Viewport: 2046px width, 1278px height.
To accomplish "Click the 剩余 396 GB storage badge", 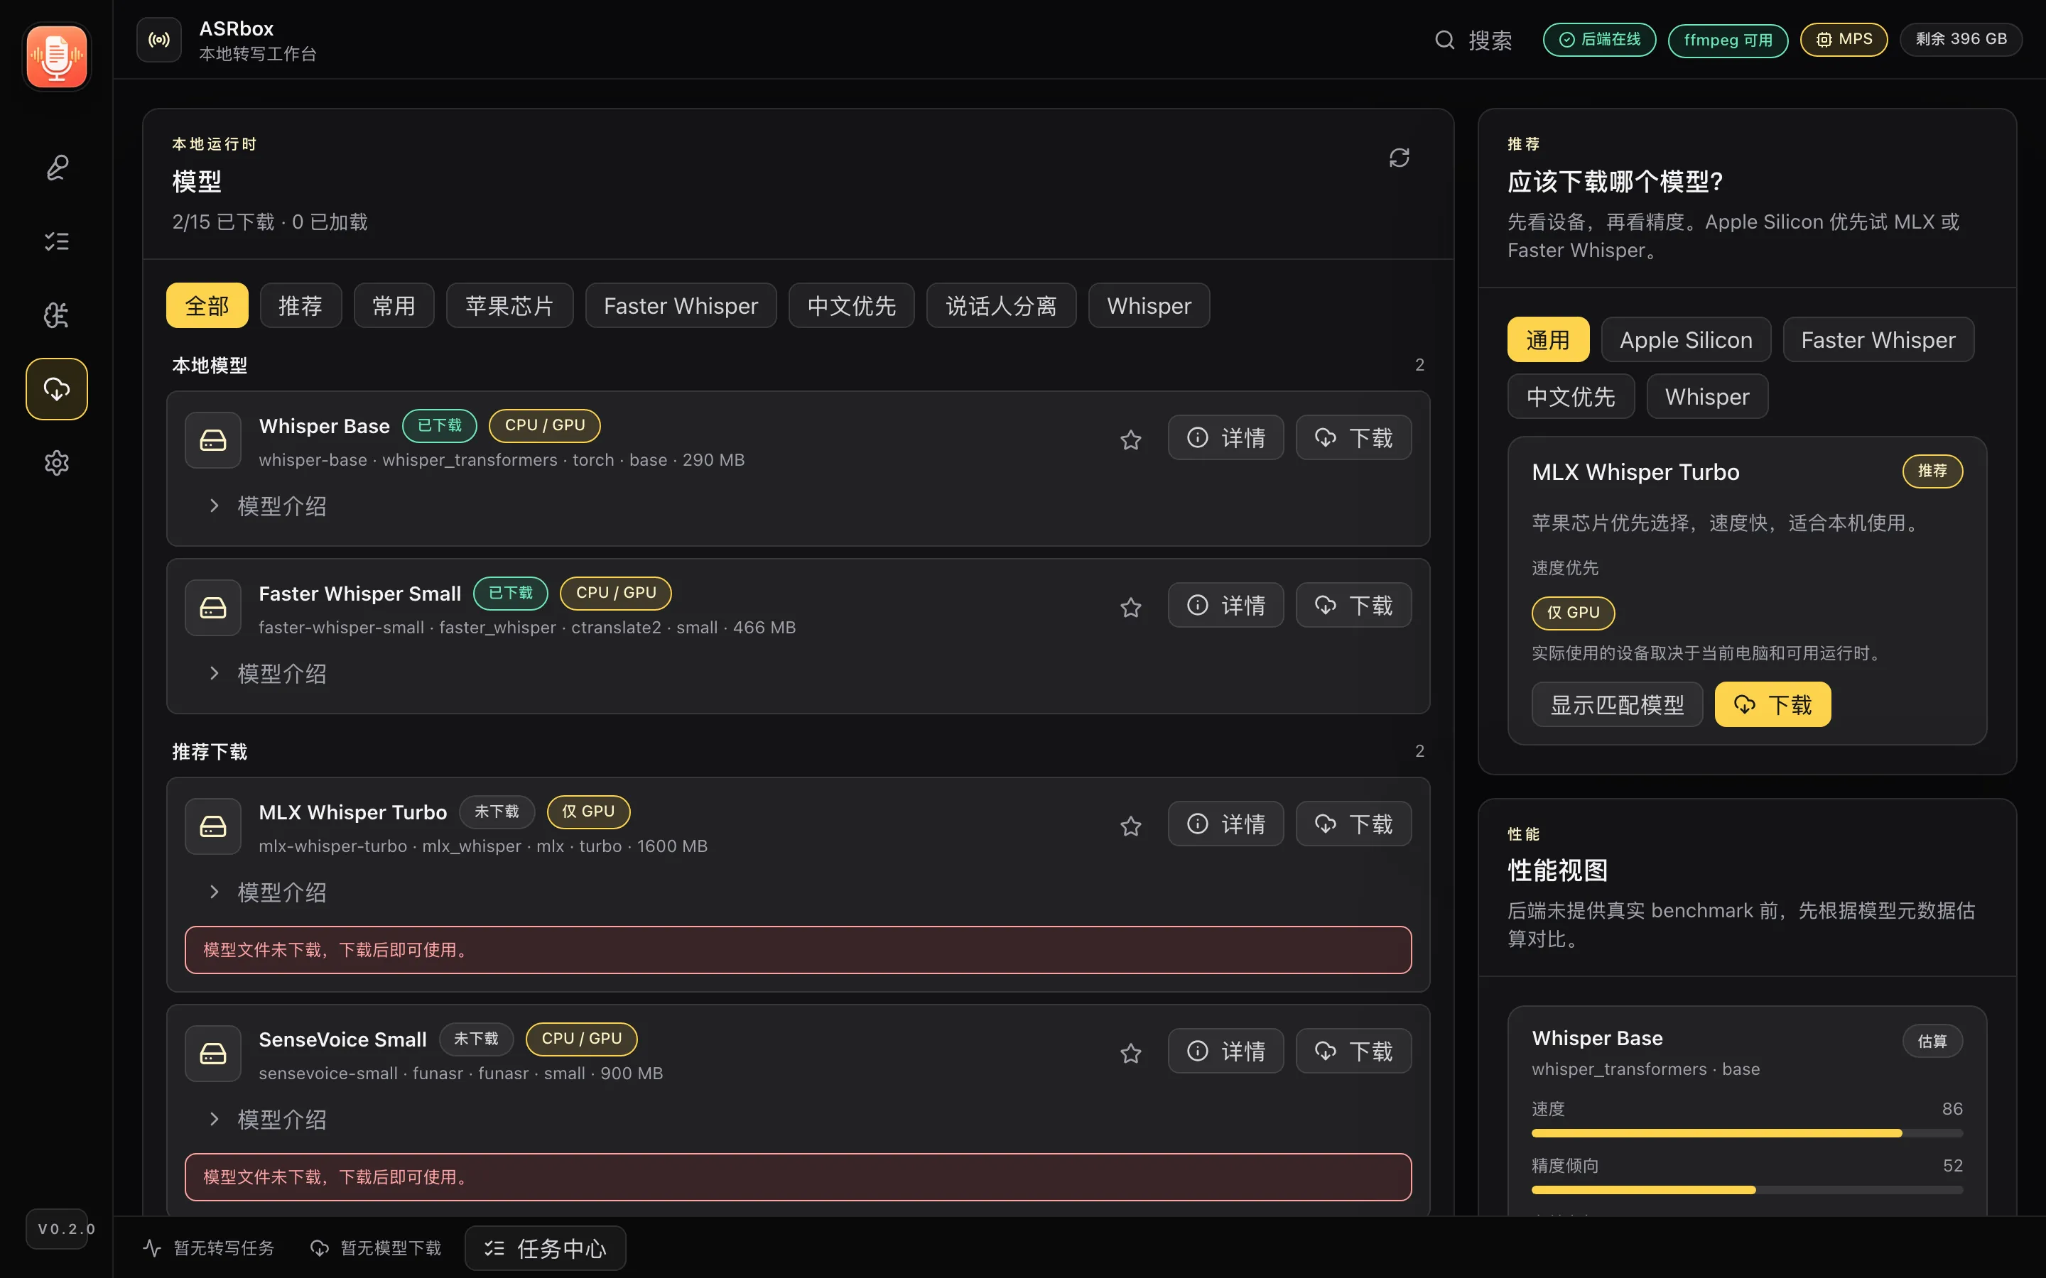I will pos(1961,40).
